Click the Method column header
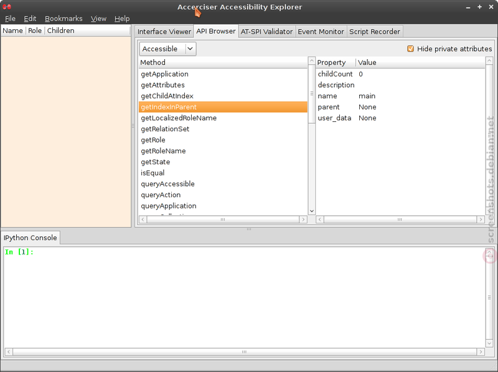Viewport: 498px width, 372px height. (223, 63)
